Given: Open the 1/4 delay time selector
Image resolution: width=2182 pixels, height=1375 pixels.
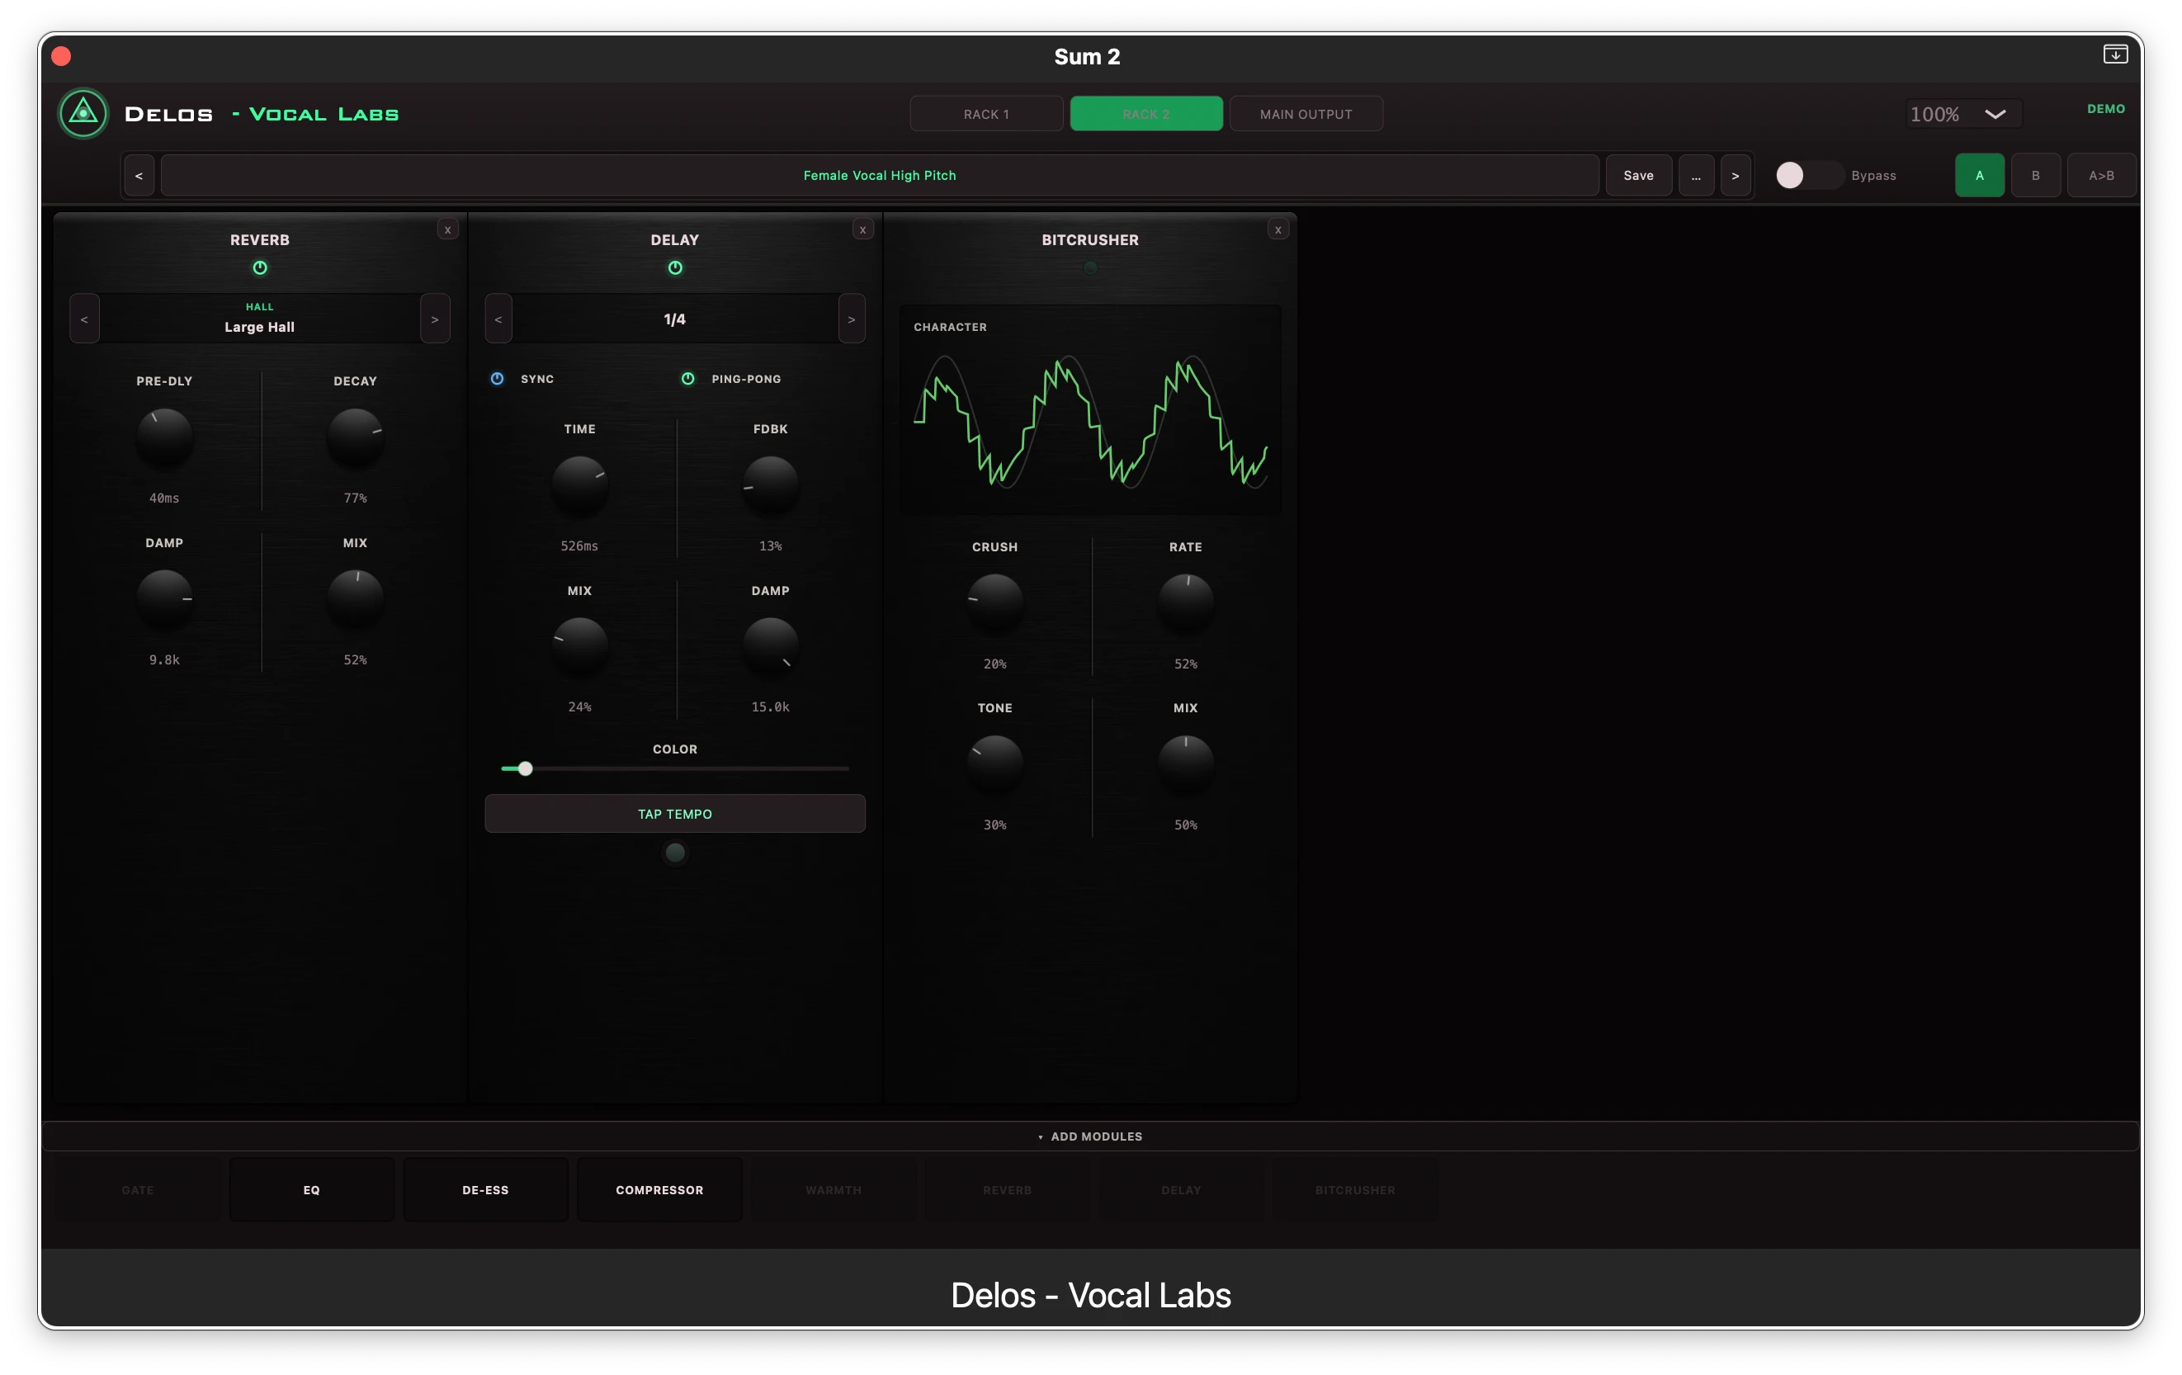Looking at the screenshot, I should click(675, 319).
